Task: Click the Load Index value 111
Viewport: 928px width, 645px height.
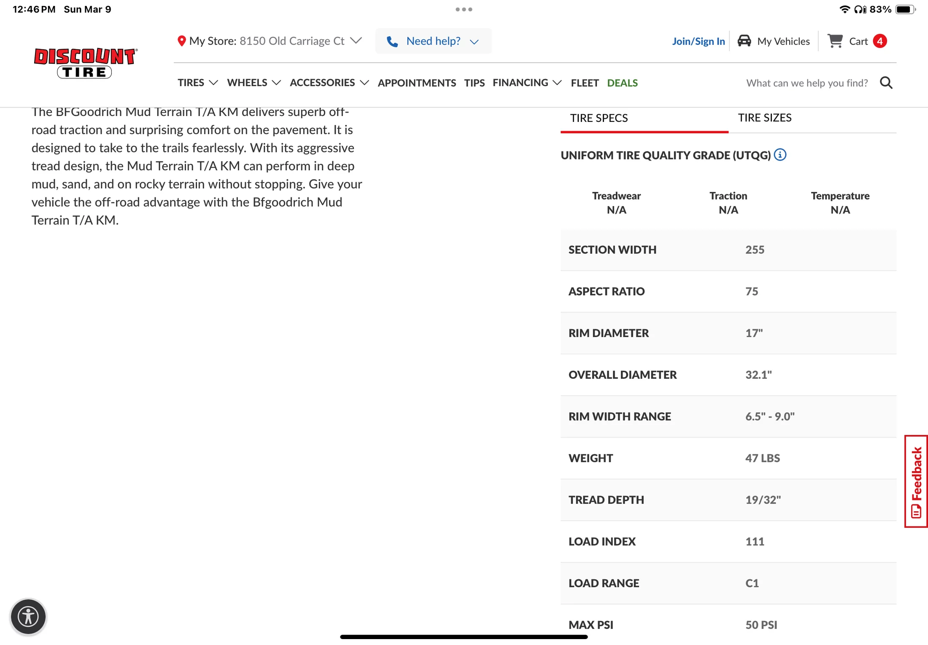Action: [755, 542]
